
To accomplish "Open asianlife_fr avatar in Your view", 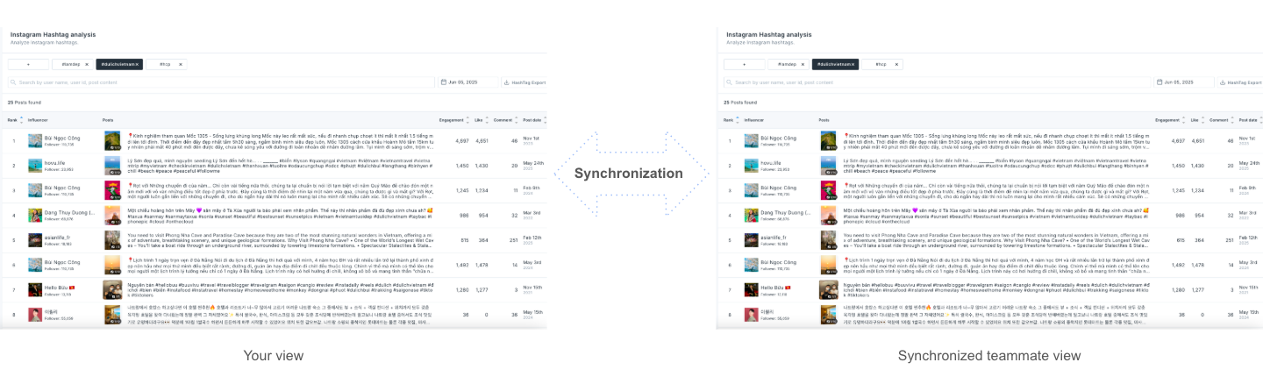I will click(x=35, y=239).
